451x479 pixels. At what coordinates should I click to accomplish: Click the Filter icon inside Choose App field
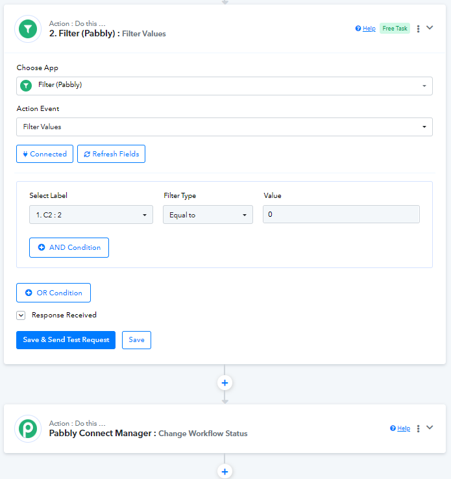click(x=26, y=86)
